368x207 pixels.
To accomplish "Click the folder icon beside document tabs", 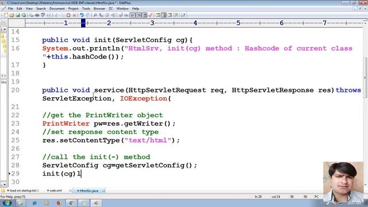I will coord(3,190).
